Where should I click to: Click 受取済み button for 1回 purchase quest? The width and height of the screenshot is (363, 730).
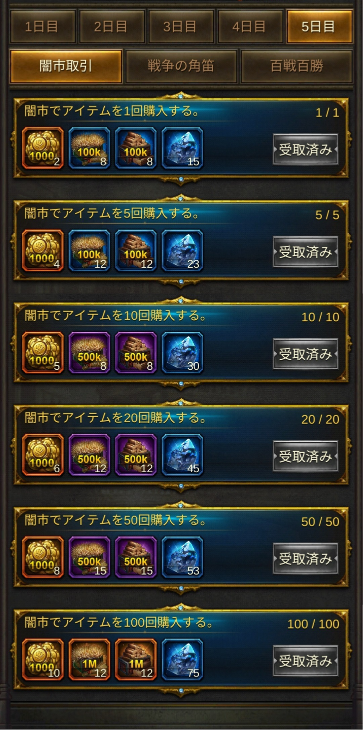tap(306, 149)
